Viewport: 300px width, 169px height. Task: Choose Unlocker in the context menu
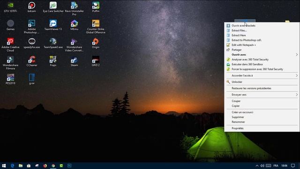pyautogui.click(x=262, y=82)
